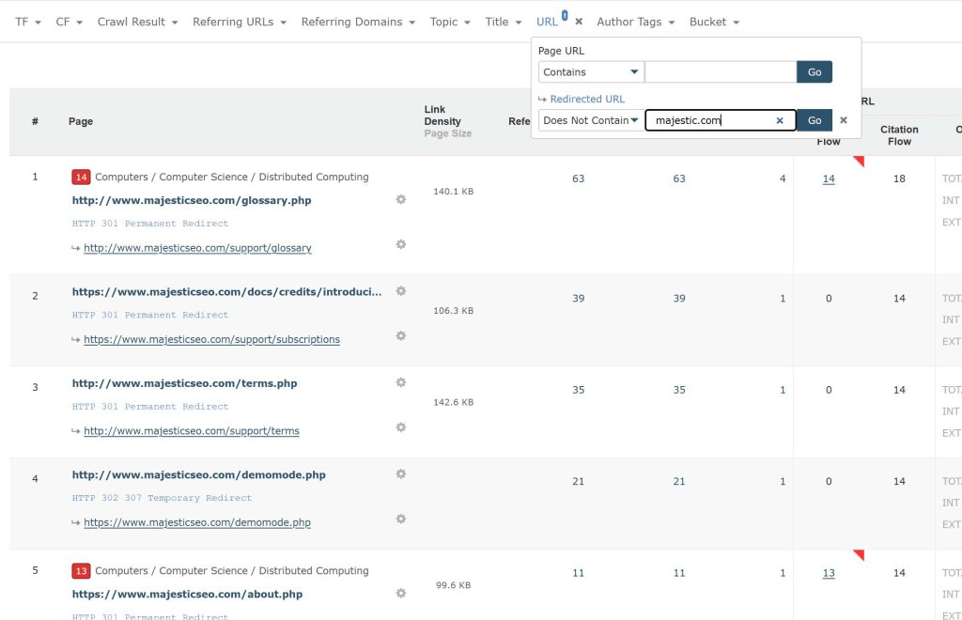The height and width of the screenshot is (620, 962).
Task: Open gear options for glossary.php URL
Action: click(400, 199)
